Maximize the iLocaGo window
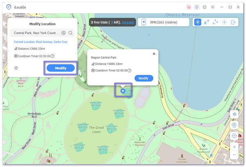Image resolution: width=246 pixels, height=167 pixels. coord(230,7)
